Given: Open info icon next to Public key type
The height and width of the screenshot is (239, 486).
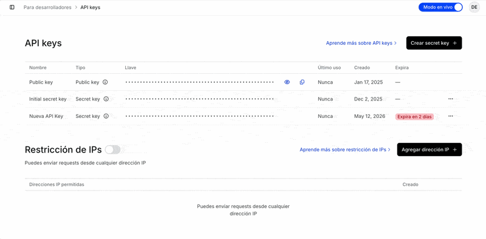Looking at the screenshot, I should [105, 82].
